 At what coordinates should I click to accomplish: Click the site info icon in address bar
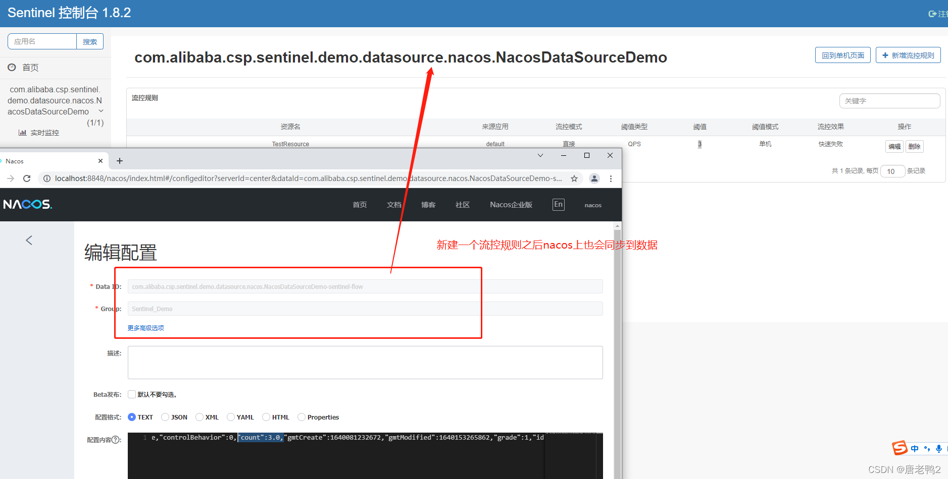tap(46, 178)
